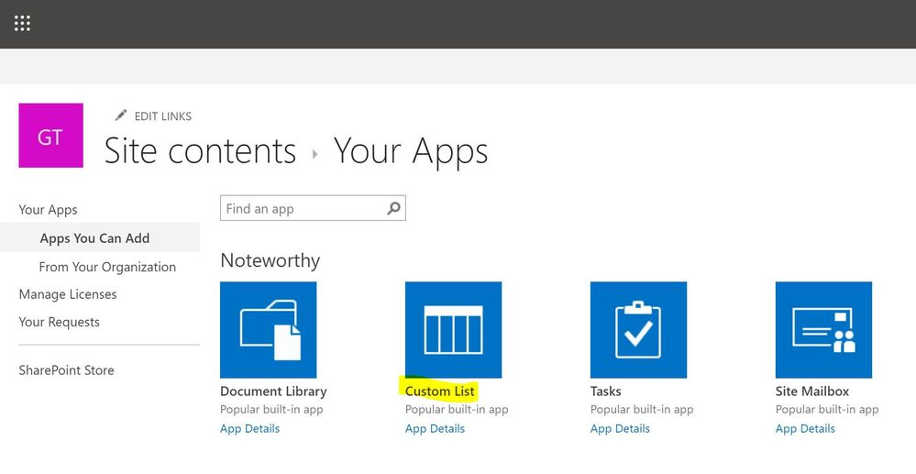Click the Site Mailbox app tile icon
Screen dimensions: 916x474
823,329
